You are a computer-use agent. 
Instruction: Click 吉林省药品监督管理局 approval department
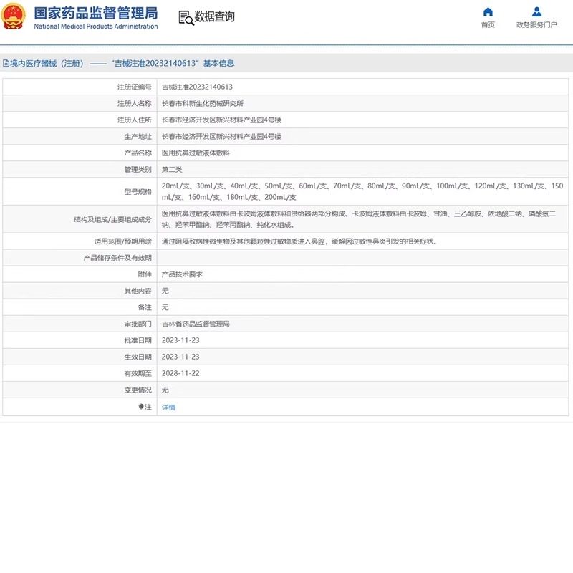coord(196,324)
